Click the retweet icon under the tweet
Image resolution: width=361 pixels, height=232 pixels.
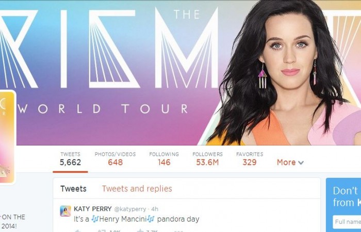pyautogui.click(x=102, y=230)
